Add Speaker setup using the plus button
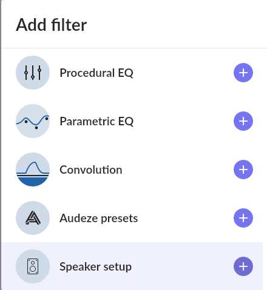The image size is (267, 290). [243, 266]
